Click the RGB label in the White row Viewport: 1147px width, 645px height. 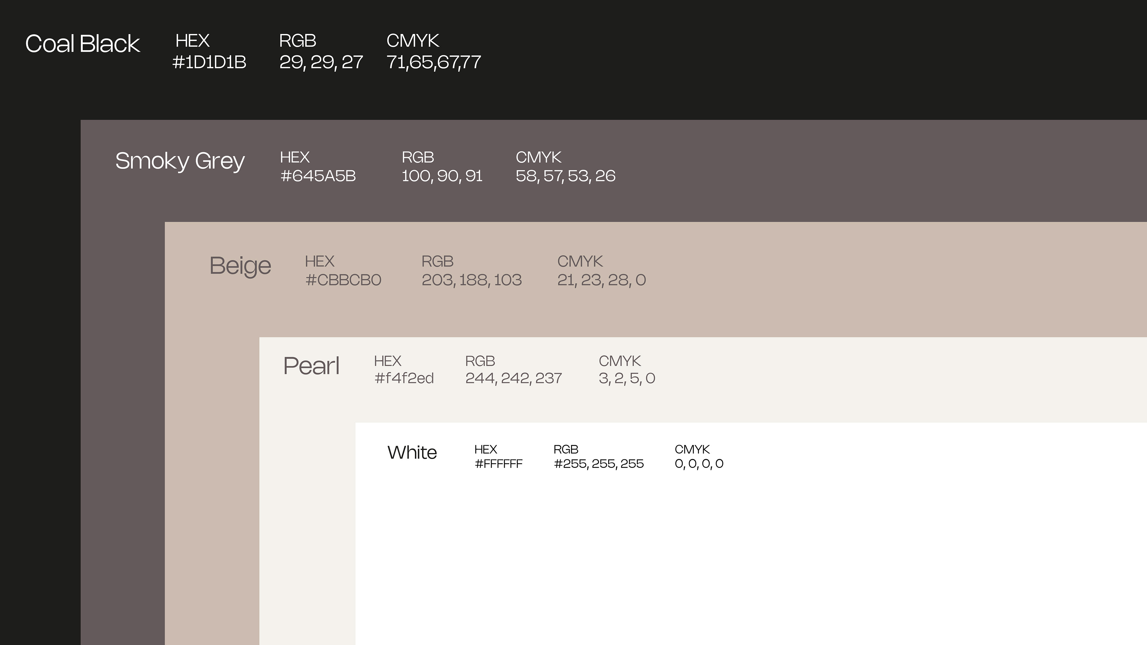point(566,450)
